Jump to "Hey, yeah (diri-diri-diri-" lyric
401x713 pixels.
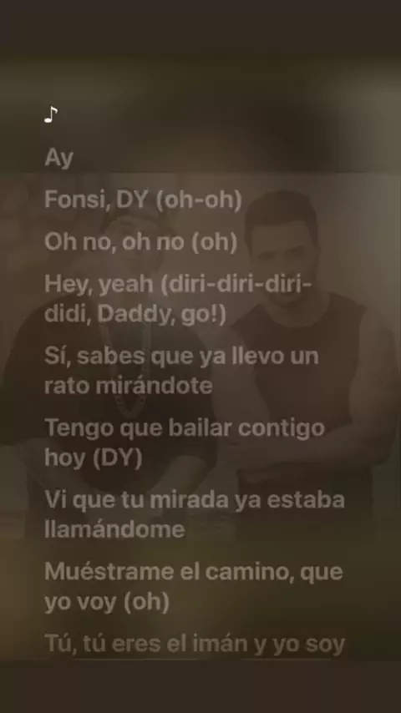(x=179, y=284)
